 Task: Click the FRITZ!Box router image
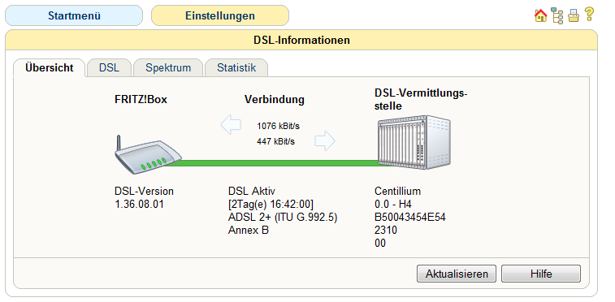click(x=148, y=155)
